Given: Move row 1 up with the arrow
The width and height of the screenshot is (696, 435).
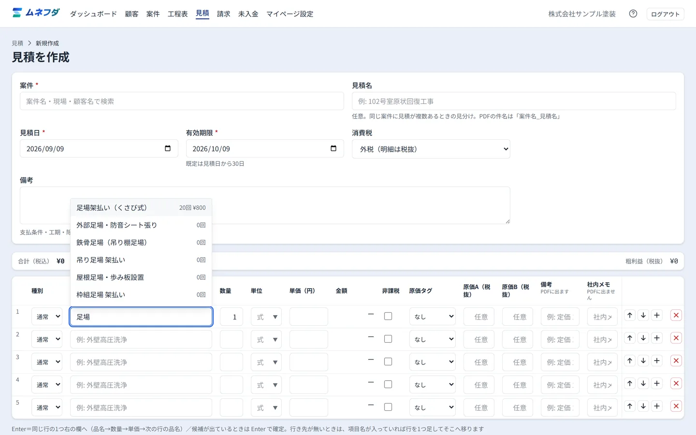Looking at the screenshot, I should pyautogui.click(x=630, y=315).
